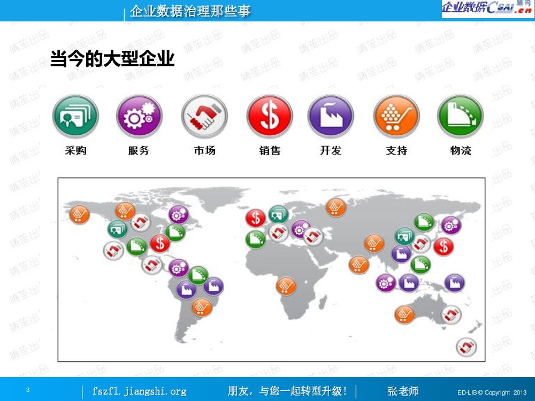535x401 pixels.
Task: Select the orange cart icon over northern Russia
Action: [x=336, y=207]
